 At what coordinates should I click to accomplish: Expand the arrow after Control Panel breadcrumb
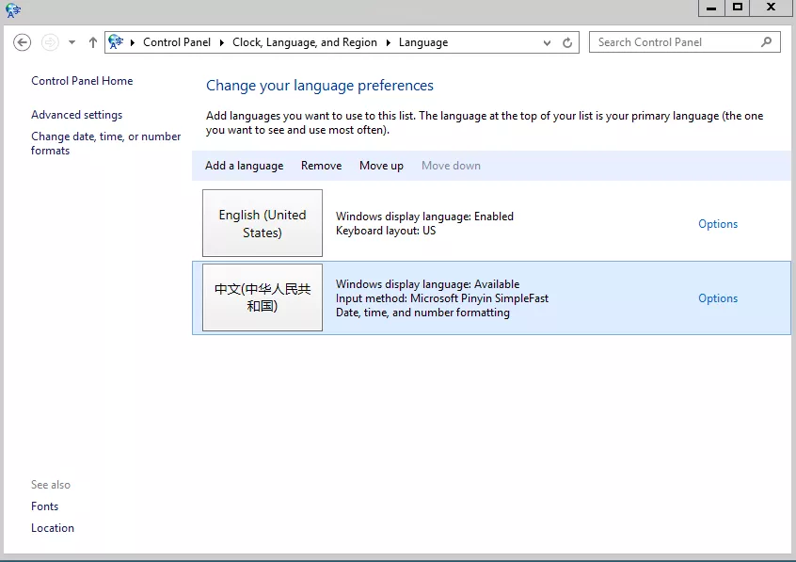click(222, 42)
